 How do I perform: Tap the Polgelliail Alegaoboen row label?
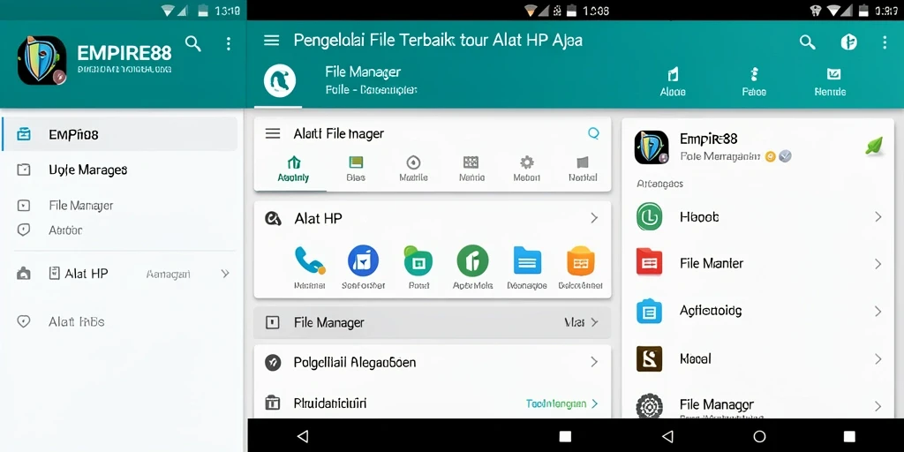(355, 363)
